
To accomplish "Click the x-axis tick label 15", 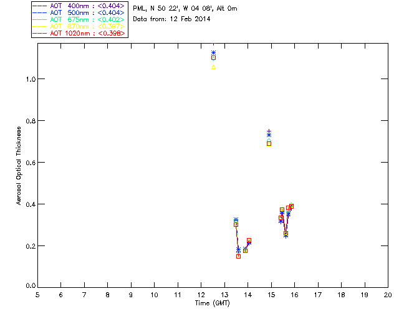I will coord(271,295).
